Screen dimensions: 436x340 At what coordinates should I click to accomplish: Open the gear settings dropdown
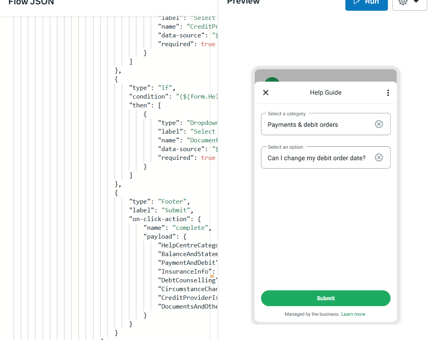[x=409, y=3]
